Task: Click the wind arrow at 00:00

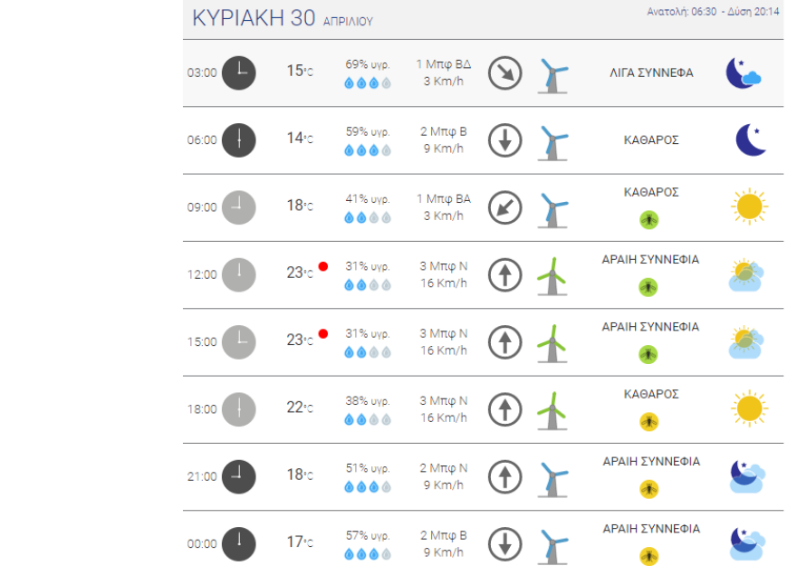Action: (505, 543)
